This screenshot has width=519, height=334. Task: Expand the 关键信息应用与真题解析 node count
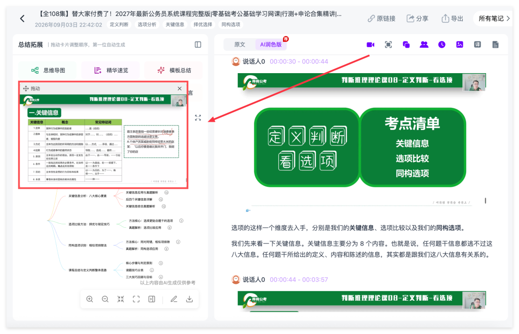click(x=166, y=193)
